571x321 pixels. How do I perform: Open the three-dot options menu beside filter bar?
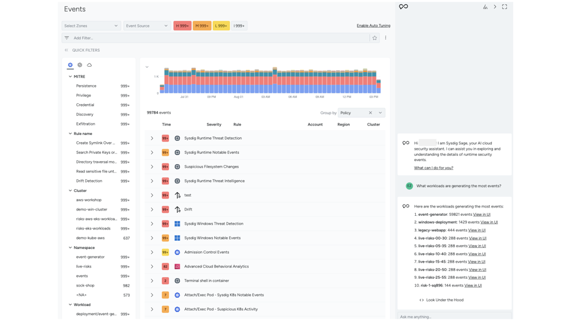click(385, 38)
